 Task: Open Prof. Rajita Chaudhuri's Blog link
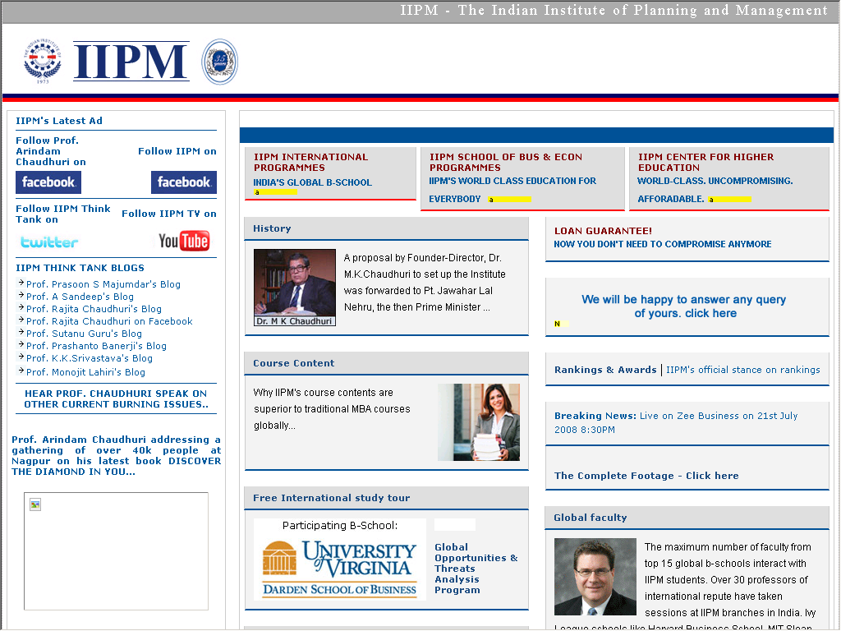pos(94,309)
